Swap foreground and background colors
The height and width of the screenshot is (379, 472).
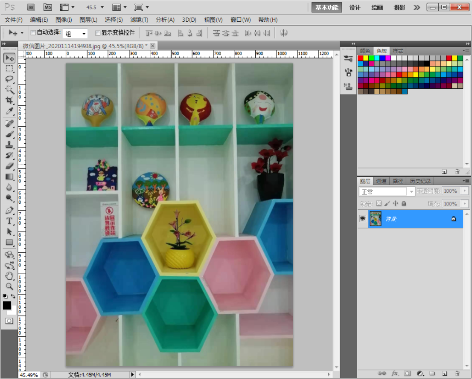point(13,296)
